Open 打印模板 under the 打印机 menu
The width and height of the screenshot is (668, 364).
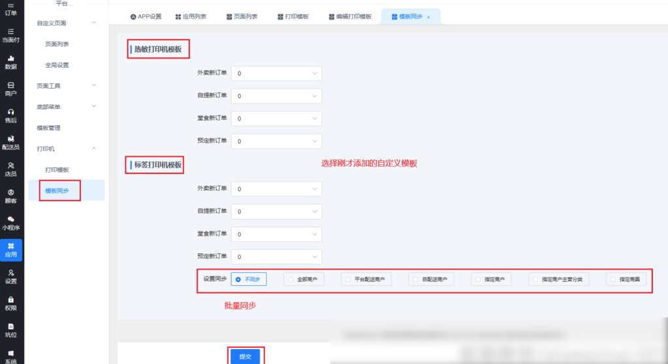(x=57, y=169)
